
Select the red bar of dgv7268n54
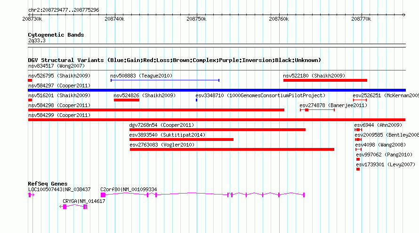point(217,130)
